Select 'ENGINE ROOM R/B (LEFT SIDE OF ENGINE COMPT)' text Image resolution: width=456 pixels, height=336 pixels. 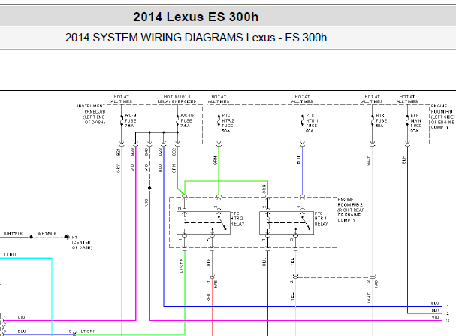pyautogui.click(x=442, y=117)
